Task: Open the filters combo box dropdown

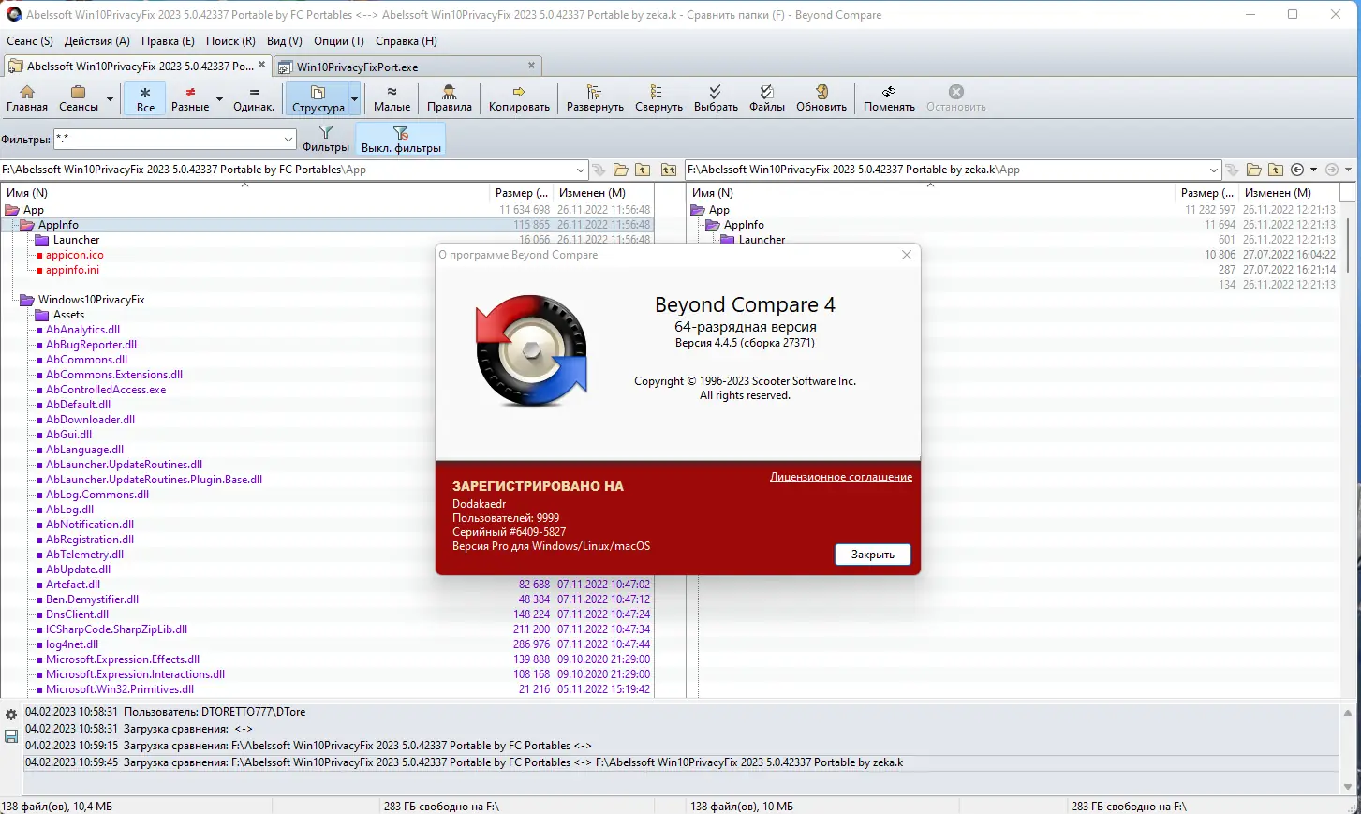Action: (288, 138)
